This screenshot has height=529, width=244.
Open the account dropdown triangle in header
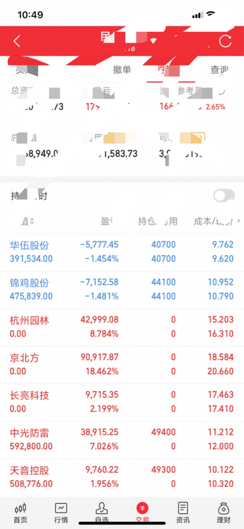point(153,40)
